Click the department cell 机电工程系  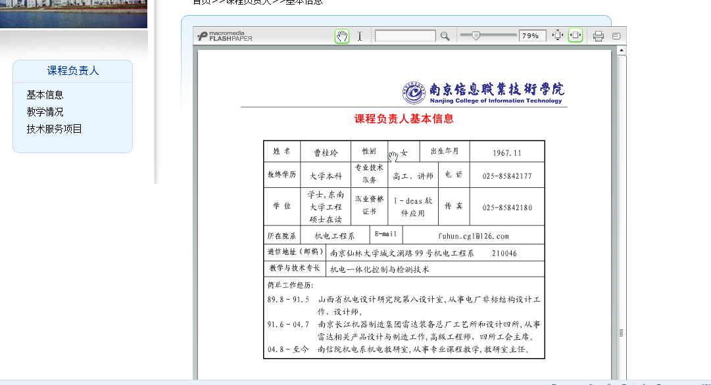pyautogui.click(x=335, y=236)
